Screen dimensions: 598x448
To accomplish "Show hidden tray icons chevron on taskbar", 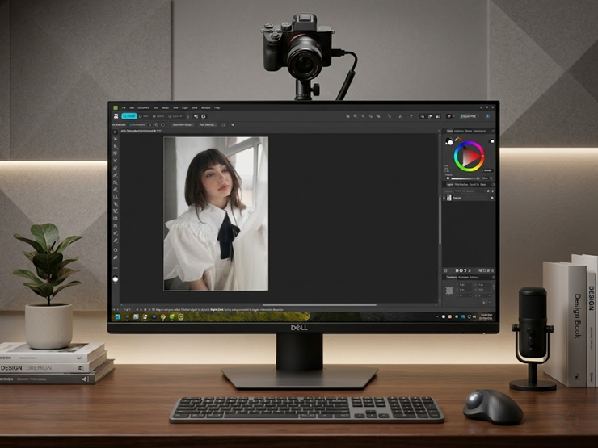I will (x=437, y=316).
